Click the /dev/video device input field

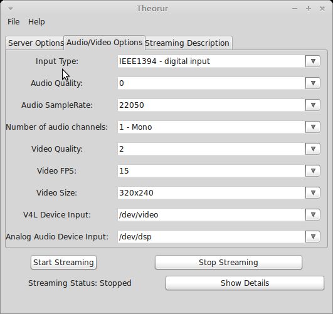[x=211, y=214]
